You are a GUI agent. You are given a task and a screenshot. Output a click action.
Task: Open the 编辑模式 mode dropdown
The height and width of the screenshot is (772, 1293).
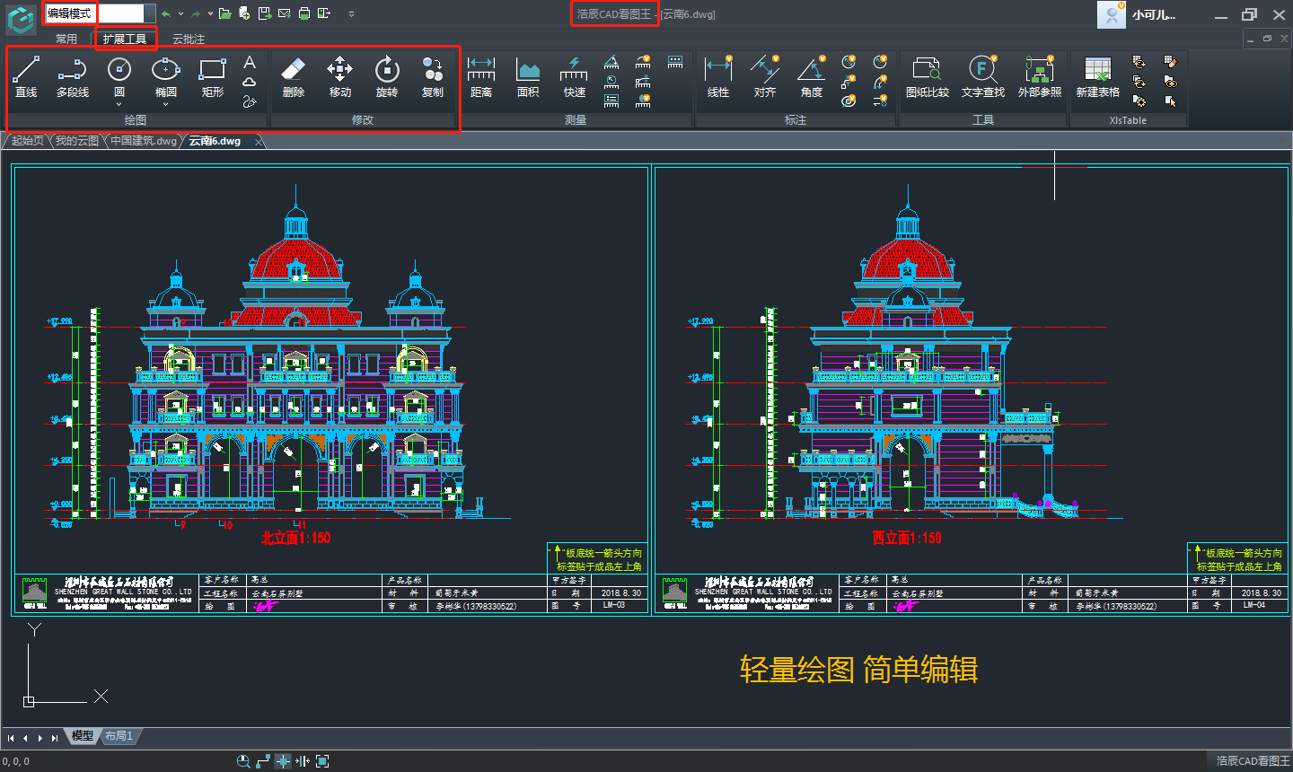pos(68,13)
